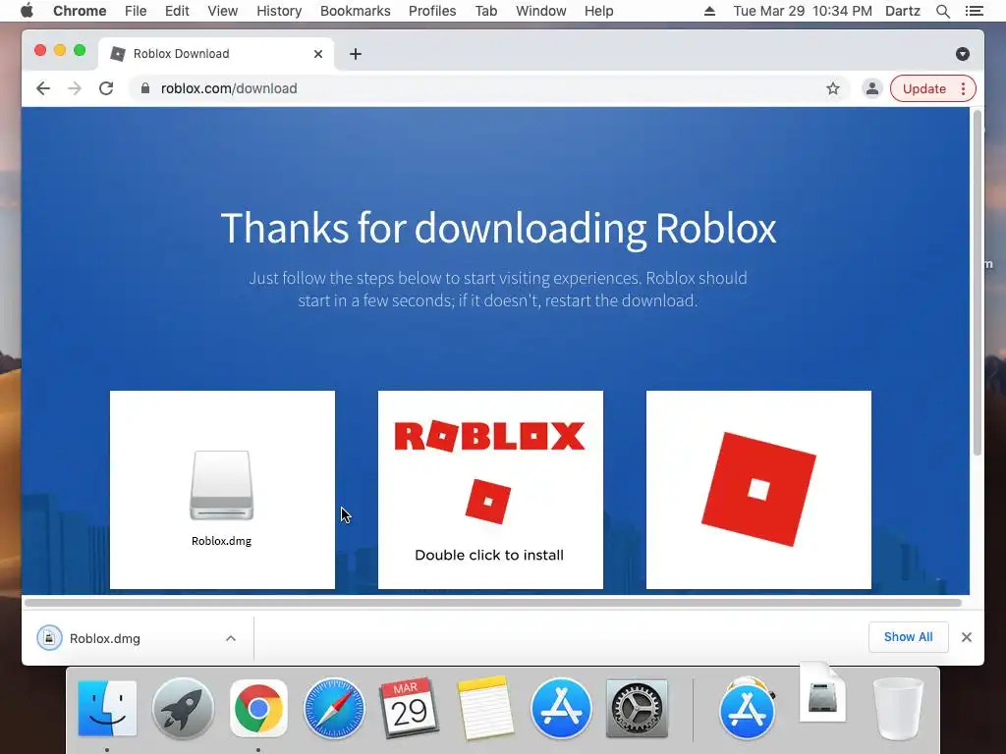The height and width of the screenshot is (754, 1006).
Task: Open the Bookmarks menu
Action: coord(356,11)
